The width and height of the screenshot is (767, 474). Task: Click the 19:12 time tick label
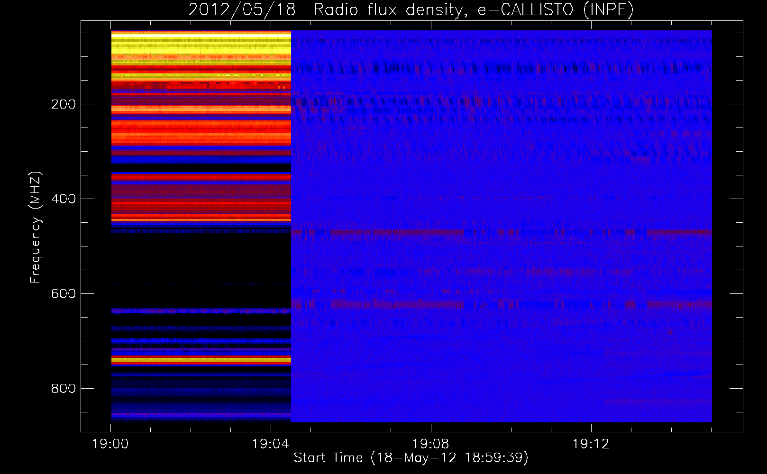591,444
